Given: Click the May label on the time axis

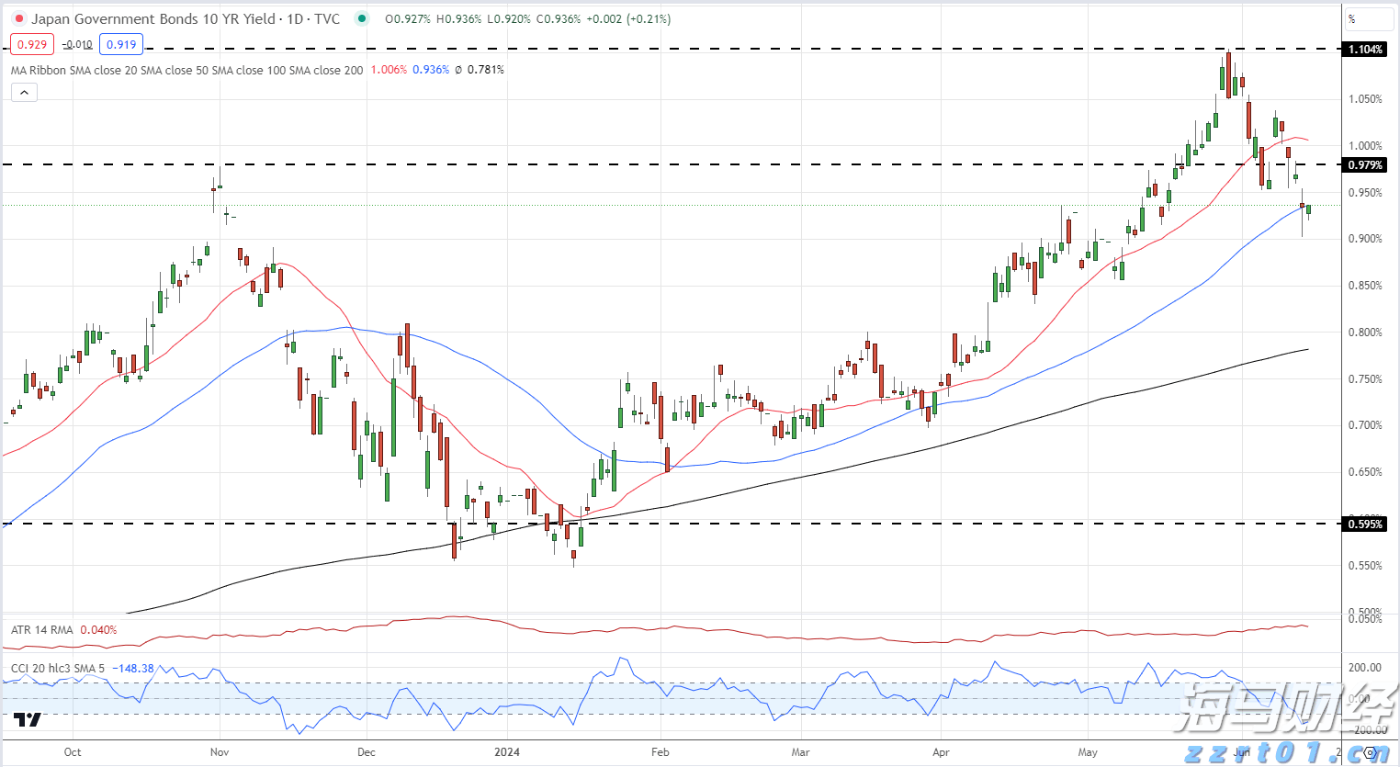Looking at the screenshot, I should click(1088, 752).
